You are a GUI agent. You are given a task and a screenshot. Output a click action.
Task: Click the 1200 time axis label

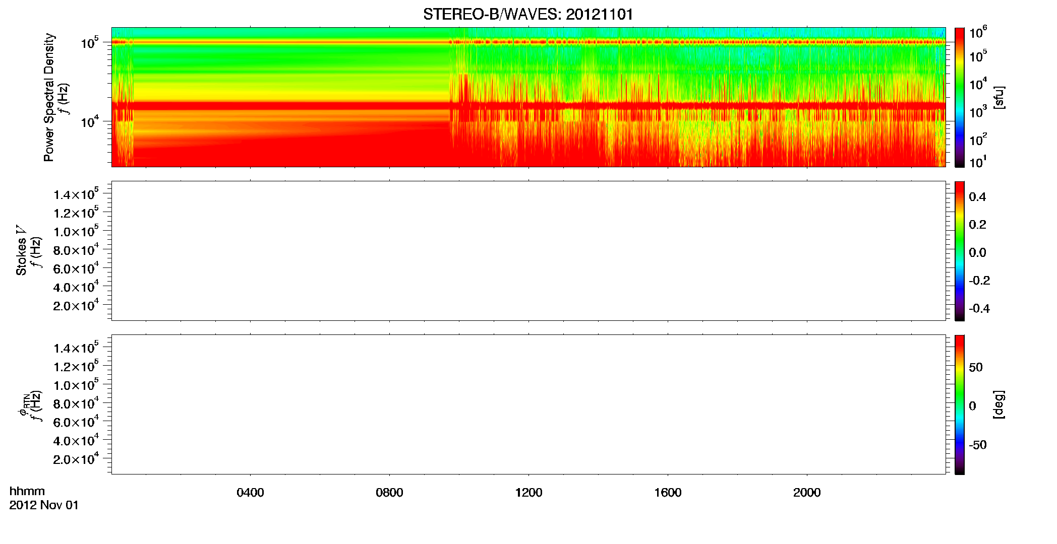528,493
